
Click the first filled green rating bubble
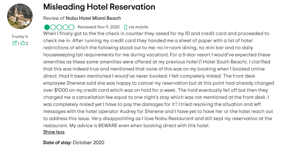coord(47,27)
